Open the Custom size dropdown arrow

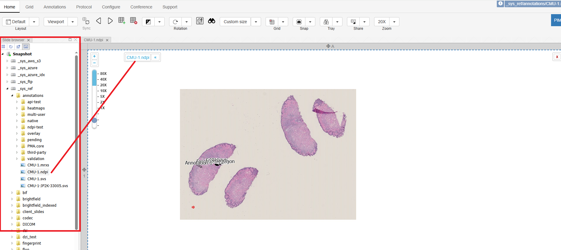[x=256, y=22]
